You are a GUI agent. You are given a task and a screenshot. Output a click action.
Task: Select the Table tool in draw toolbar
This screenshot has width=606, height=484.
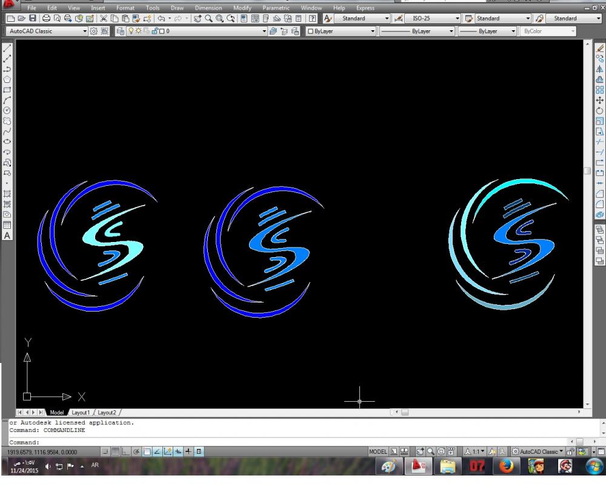click(x=7, y=225)
